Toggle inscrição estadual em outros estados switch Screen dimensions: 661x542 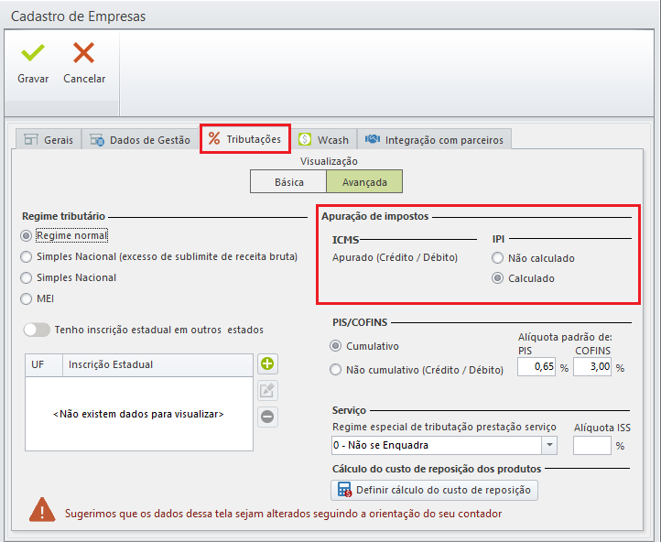[37, 330]
